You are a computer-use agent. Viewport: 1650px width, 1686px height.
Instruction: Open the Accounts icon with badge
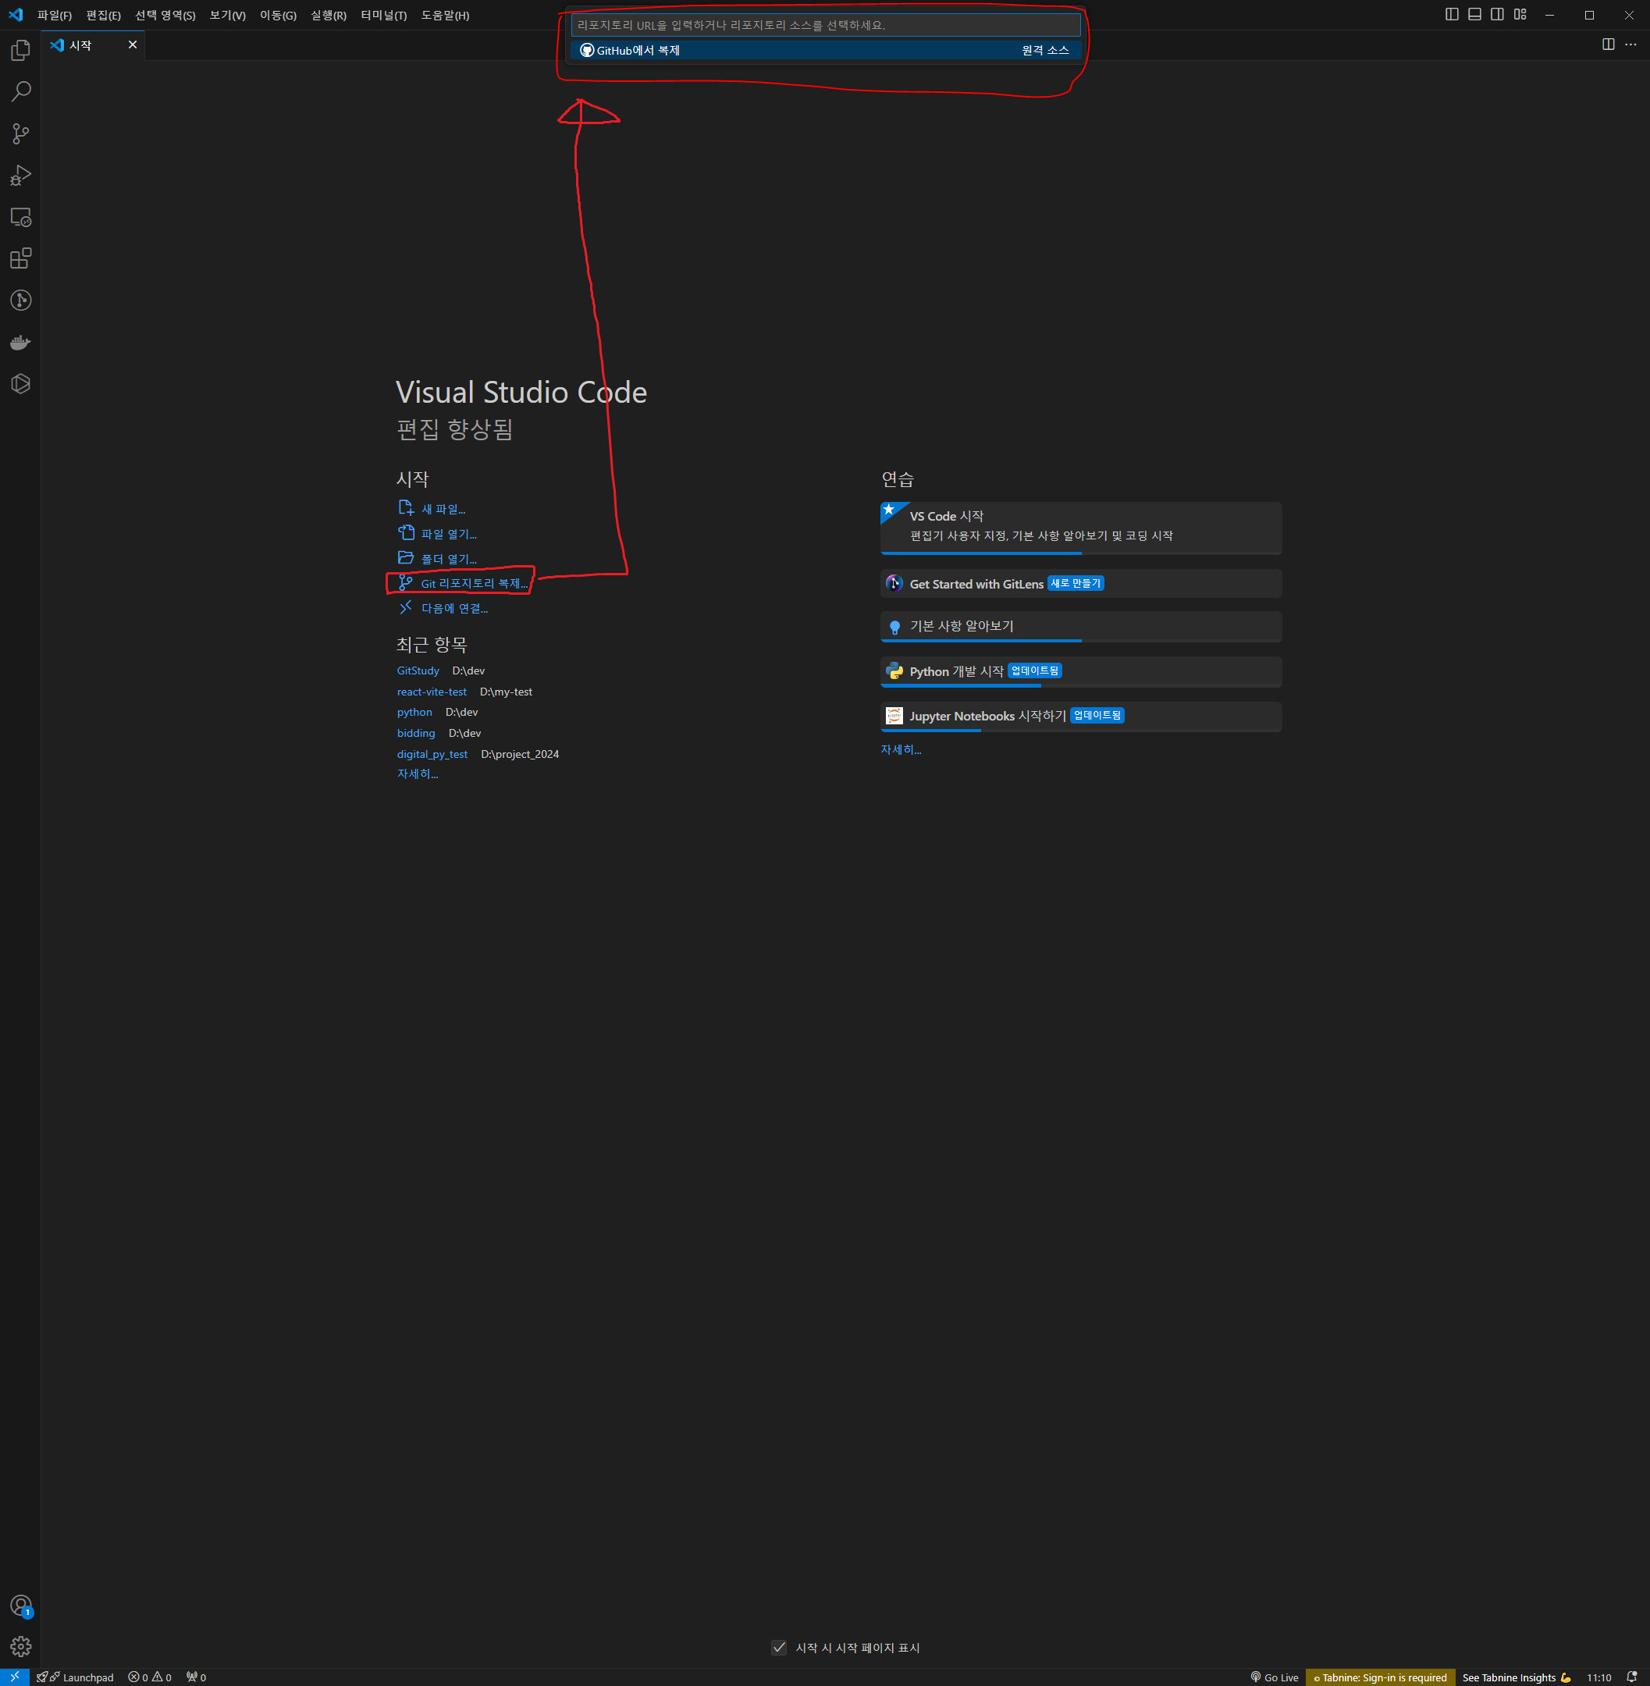(x=21, y=1606)
